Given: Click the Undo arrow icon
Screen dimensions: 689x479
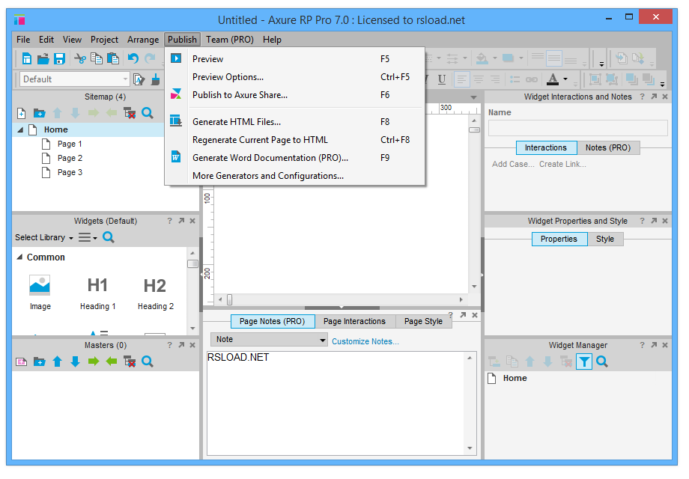Looking at the screenshot, I should point(133,58).
